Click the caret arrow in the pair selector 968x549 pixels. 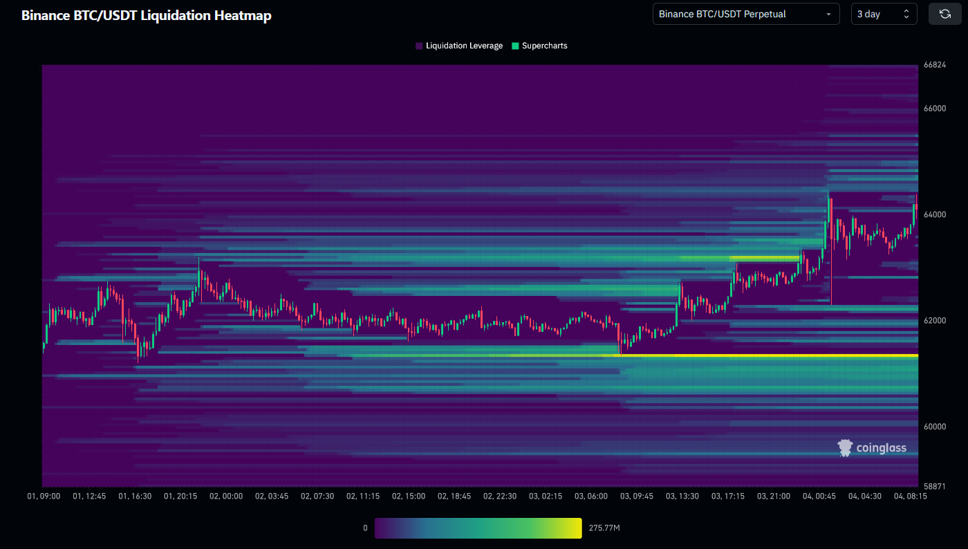[x=828, y=14]
